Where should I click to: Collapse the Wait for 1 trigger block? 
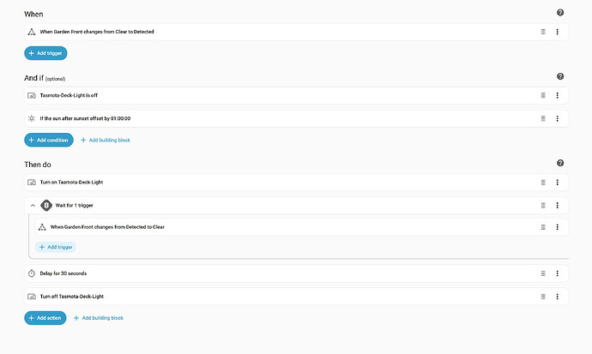tap(33, 205)
